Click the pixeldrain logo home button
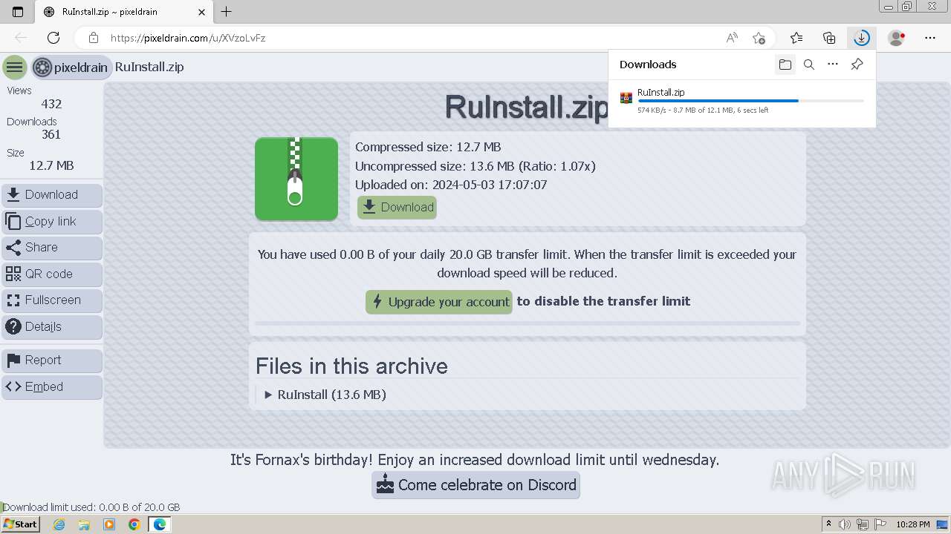Image resolution: width=951 pixels, height=534 pixels. (71, 67)
